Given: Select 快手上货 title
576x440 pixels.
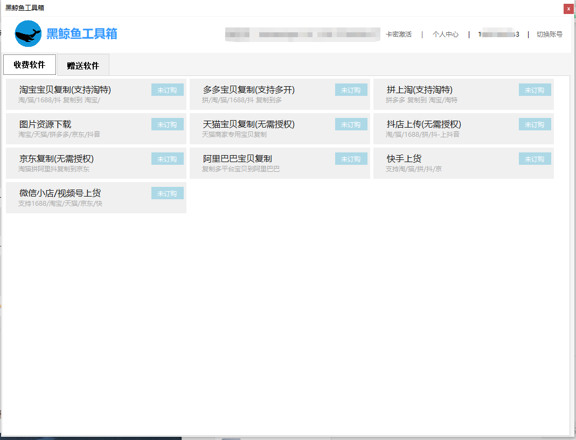Looking at the screenshot, I should click(x=404, y=159).
